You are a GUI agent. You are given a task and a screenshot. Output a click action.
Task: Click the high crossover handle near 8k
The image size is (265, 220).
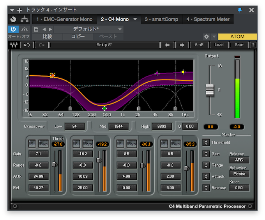175,108
